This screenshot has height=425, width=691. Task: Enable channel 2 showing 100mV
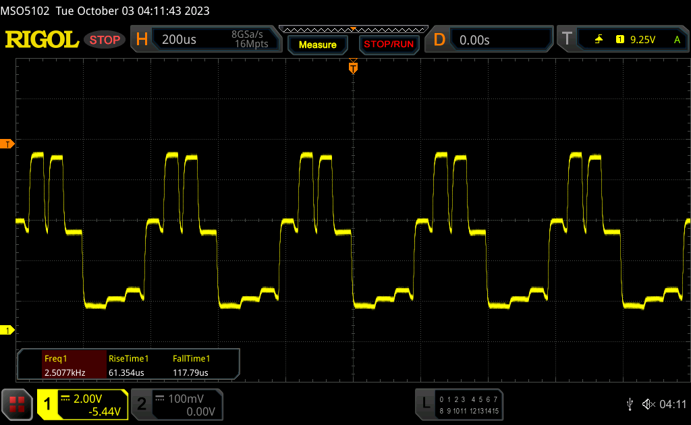(x=175, y=404)
